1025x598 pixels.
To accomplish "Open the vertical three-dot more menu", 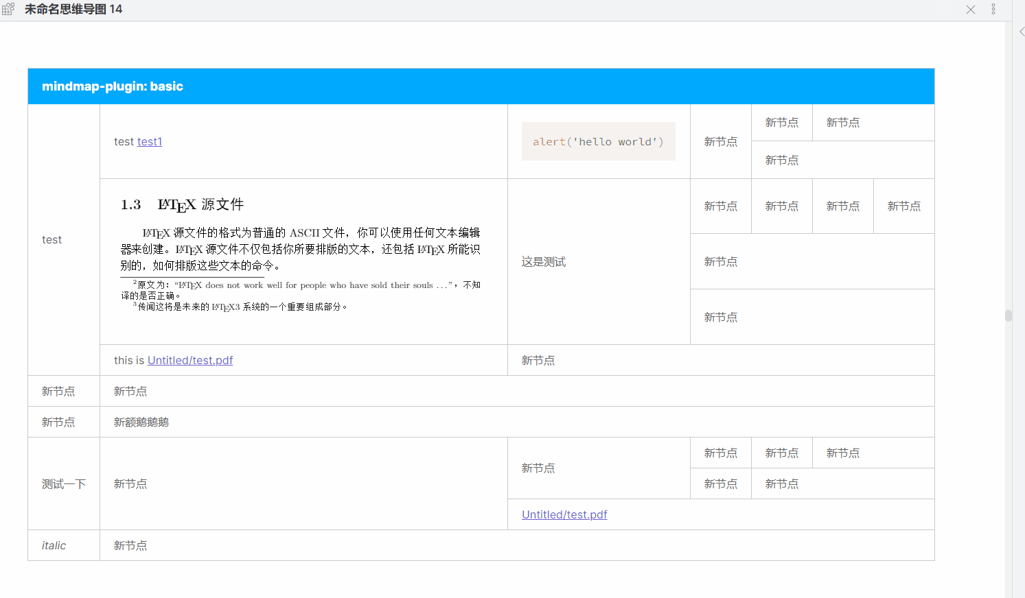I will tap(993, 10).
